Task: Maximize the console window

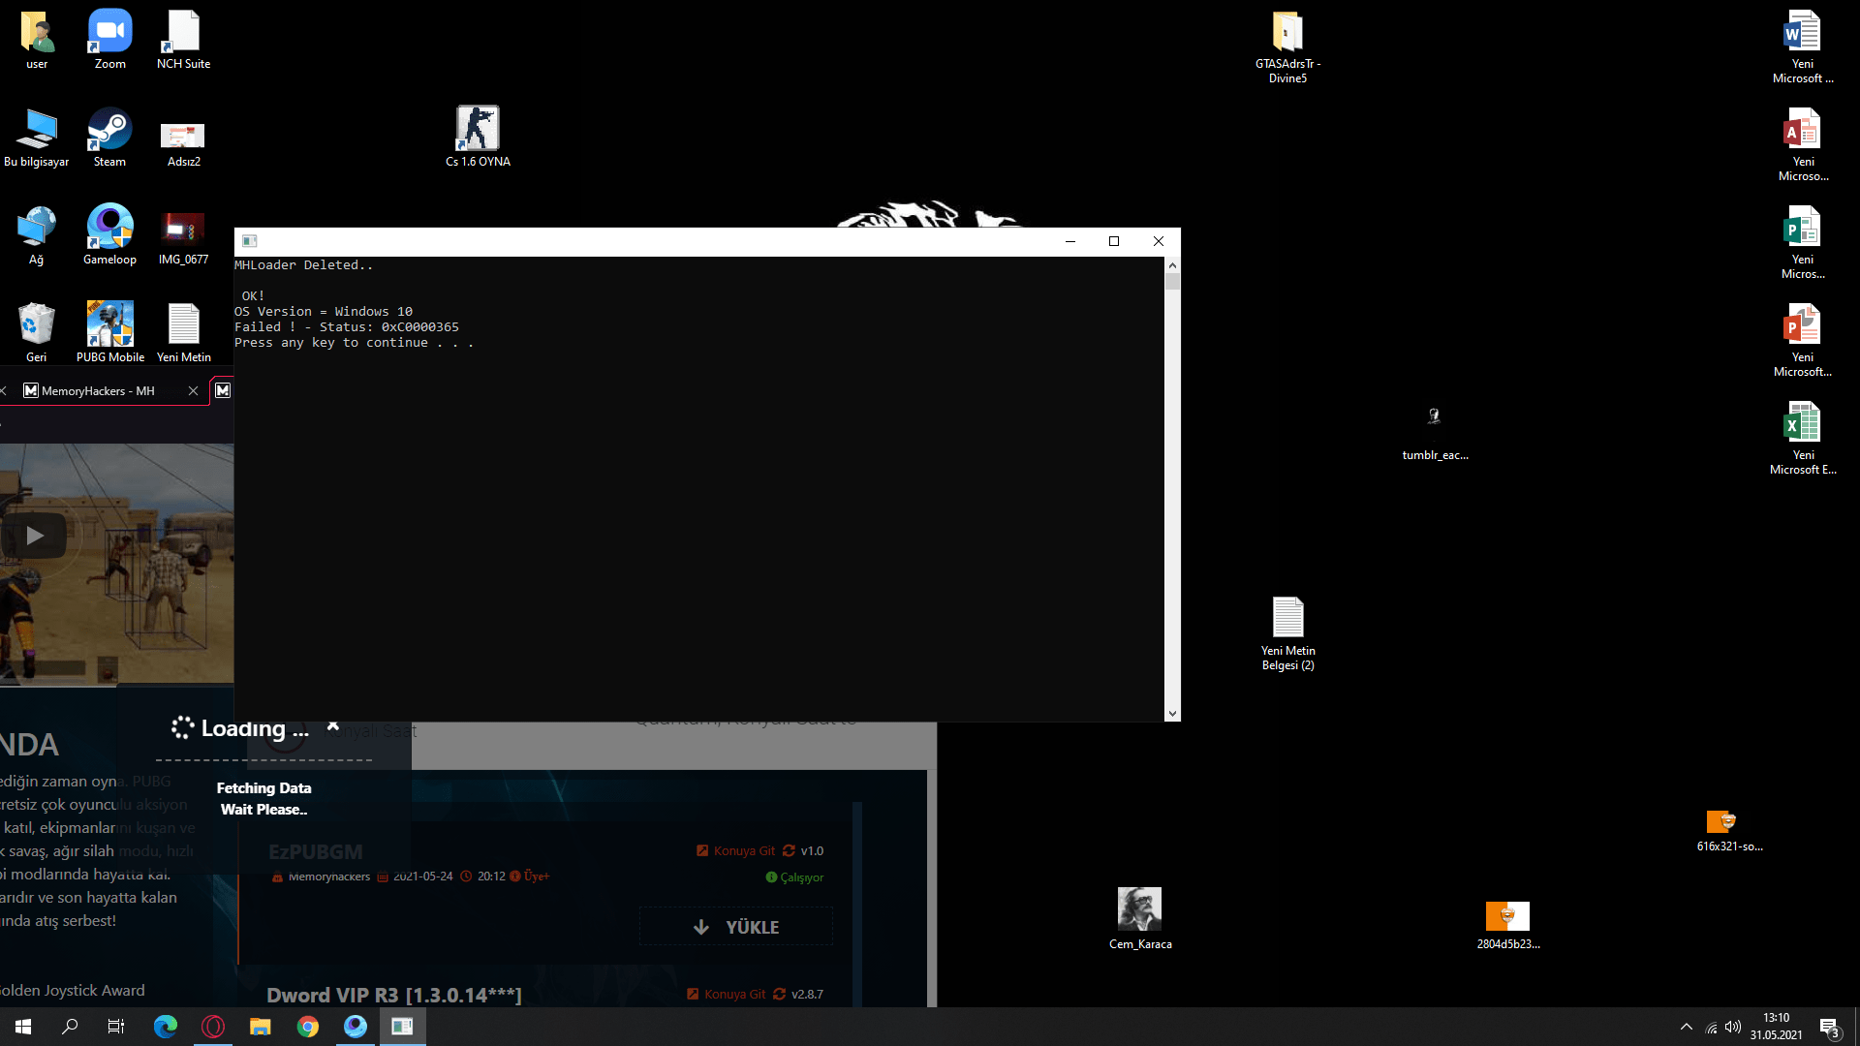Action: (1114, 241)
